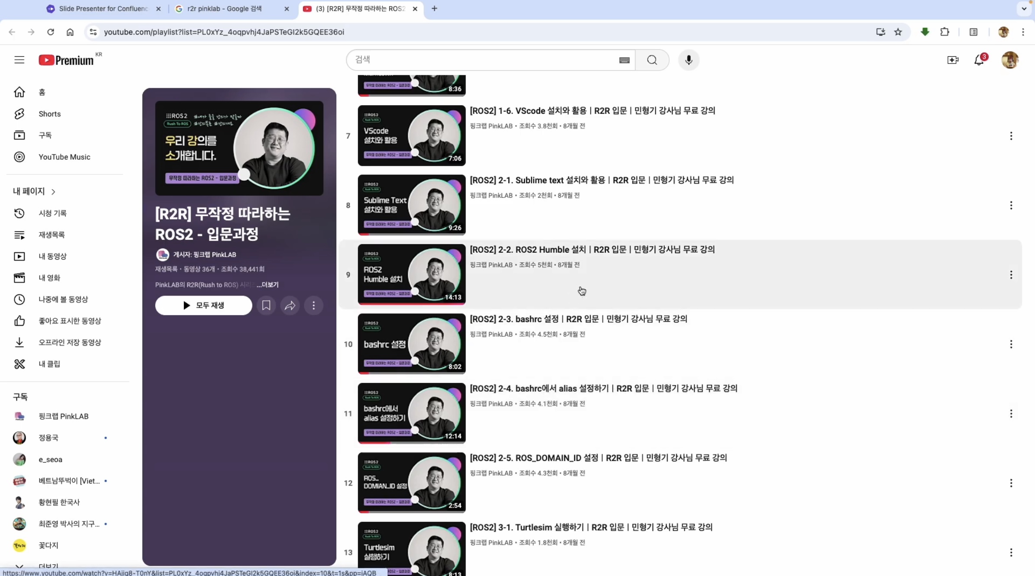Open on-screen keyboard in search box
Viewport: 1035px width, 576px height.
pyautogui.click(x=624, y=60)
